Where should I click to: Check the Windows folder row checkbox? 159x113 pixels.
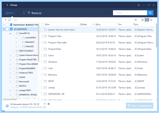pyautogui.click(x=42, y=62)
